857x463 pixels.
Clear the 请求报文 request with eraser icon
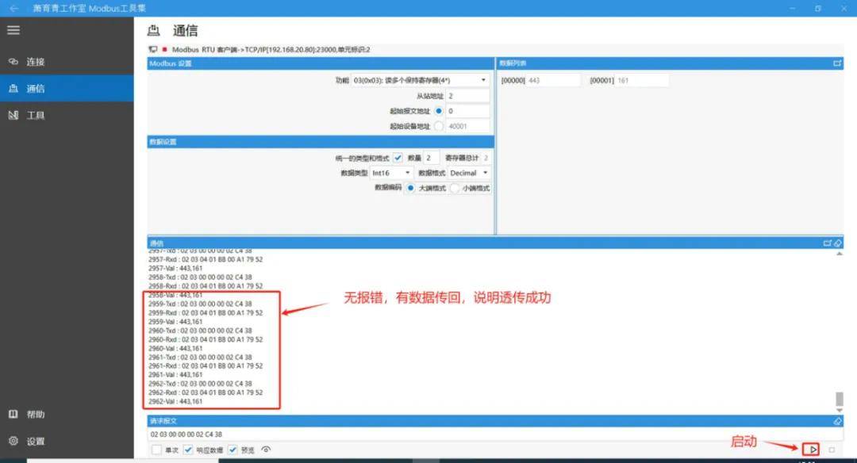(837, 421)
